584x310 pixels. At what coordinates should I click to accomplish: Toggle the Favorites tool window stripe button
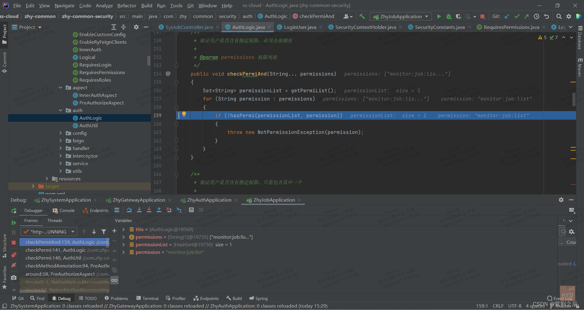4,278
